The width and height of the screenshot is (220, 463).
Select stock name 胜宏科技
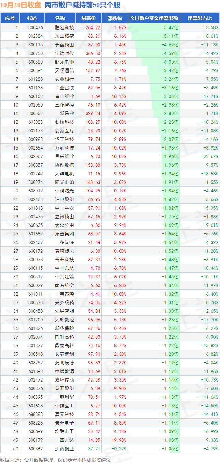(64, 27)
